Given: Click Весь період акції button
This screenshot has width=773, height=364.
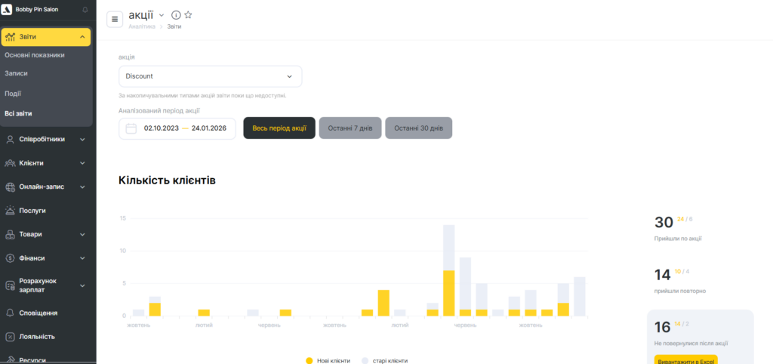Looking at the screenshot, I should tap(279, 128).
